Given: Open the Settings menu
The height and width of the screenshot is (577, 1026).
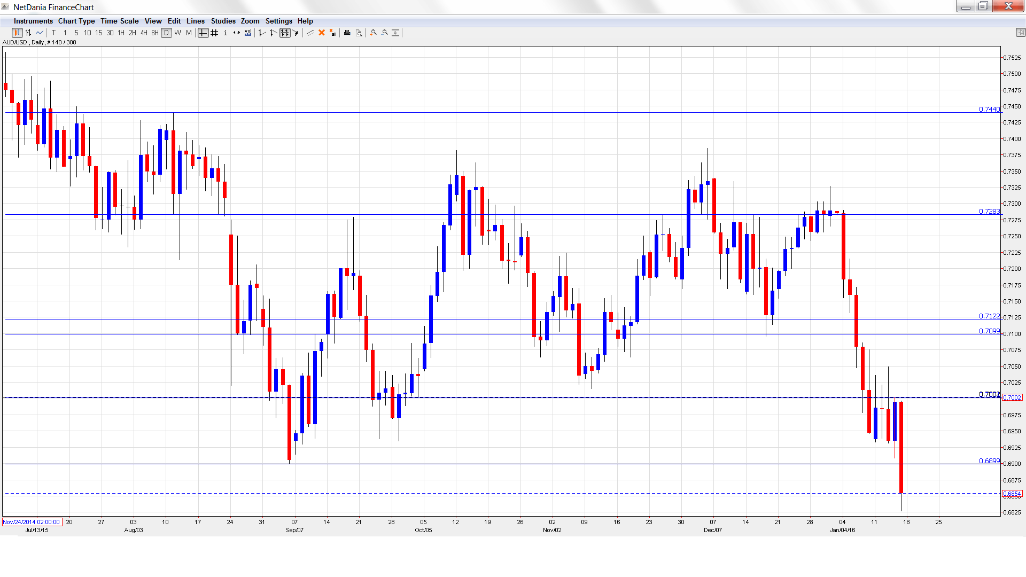Looking at the screenshot, I should click(278, 21).
